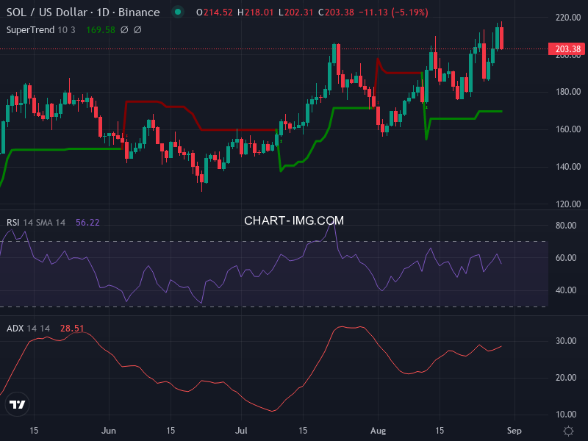Open chart settings gear in bottom corner
Image resolution: width=588 pixels, height=441 pixels.
click(x=568, y=431)
